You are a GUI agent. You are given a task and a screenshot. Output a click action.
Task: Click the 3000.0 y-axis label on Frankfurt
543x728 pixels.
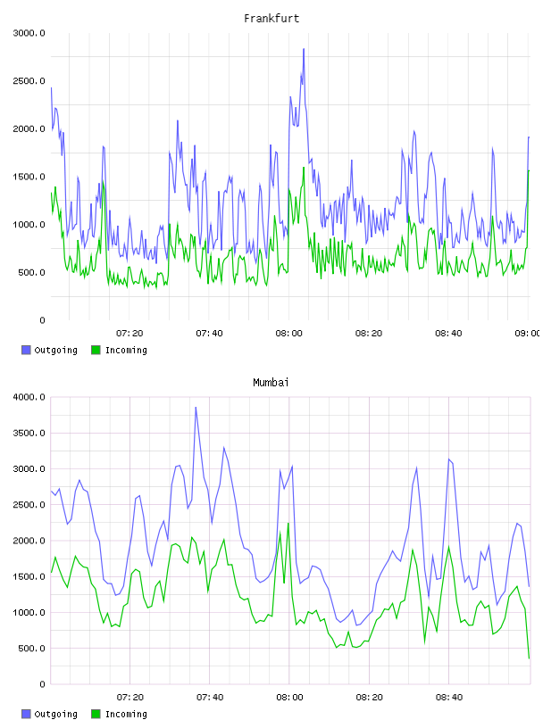29,33
